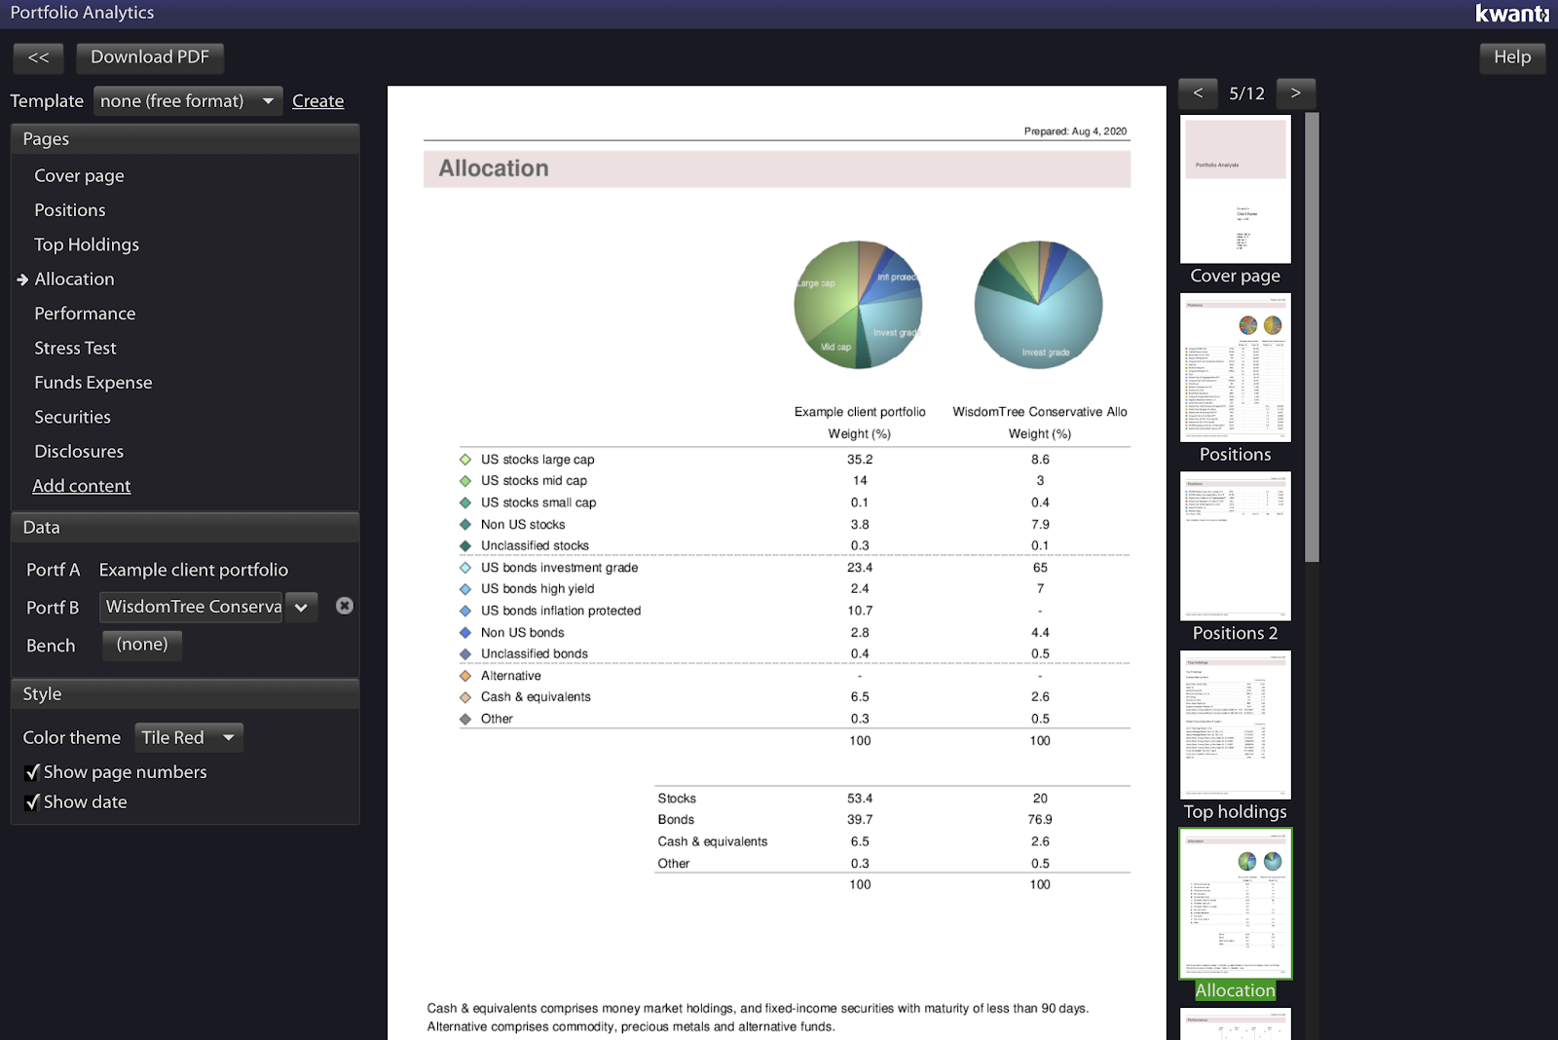The image size is (1558, 1040).
Task: Click the Stocks summary row label
Action: pyautogui.click(x=677, y=799)
